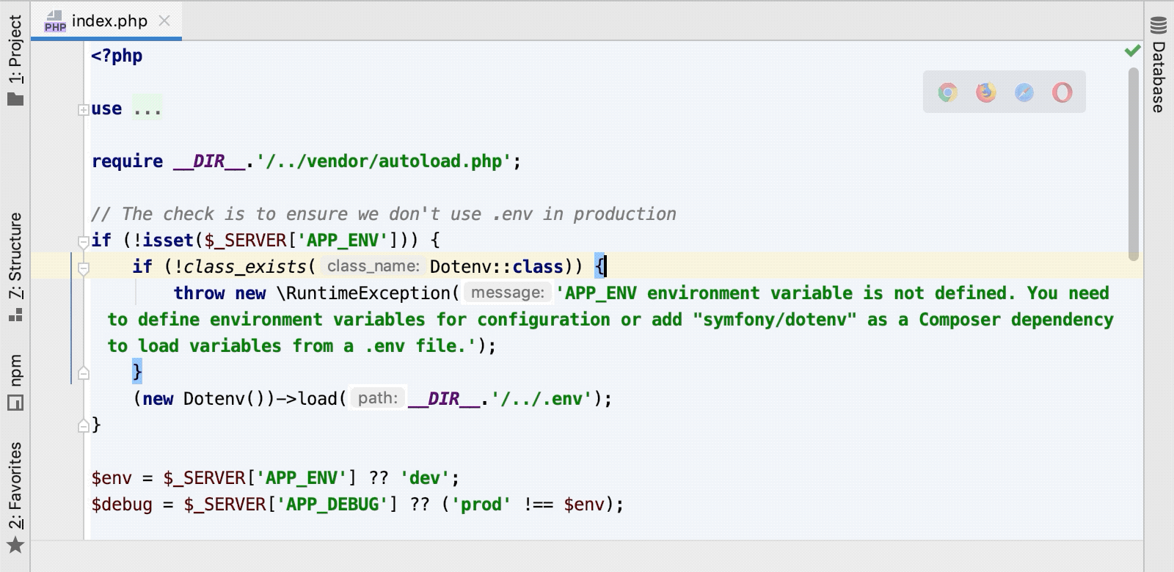This screenshot has height=572, width=1174.
Task: Click the green inspection checkmark icon
Action: (1133, 51)
